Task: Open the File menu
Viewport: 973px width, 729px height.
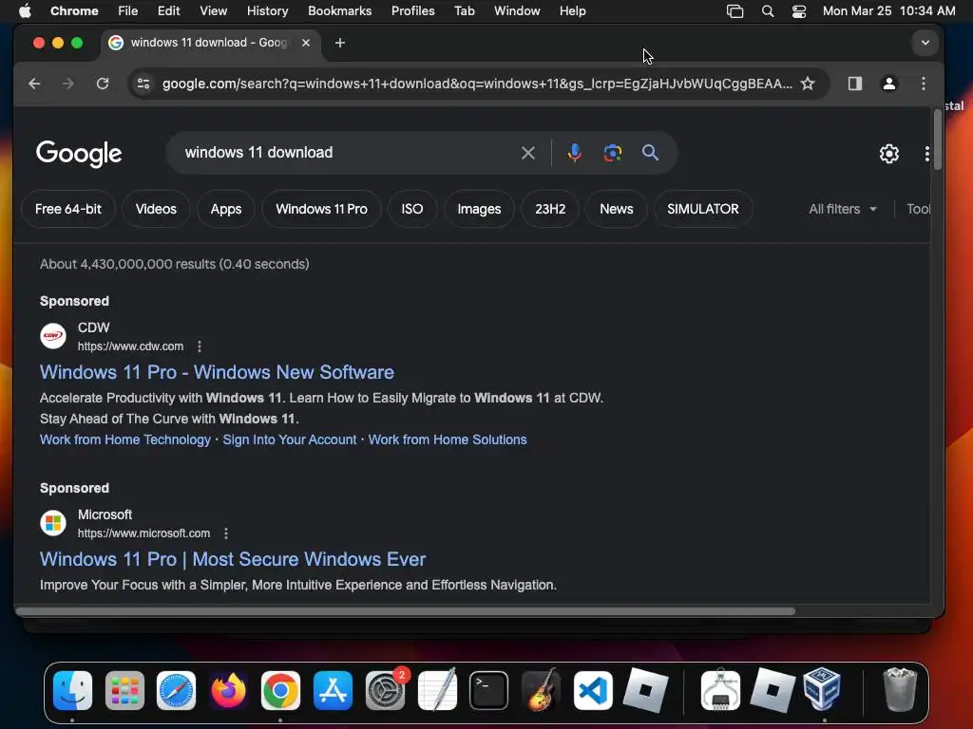Action: [x=128, y=11]
